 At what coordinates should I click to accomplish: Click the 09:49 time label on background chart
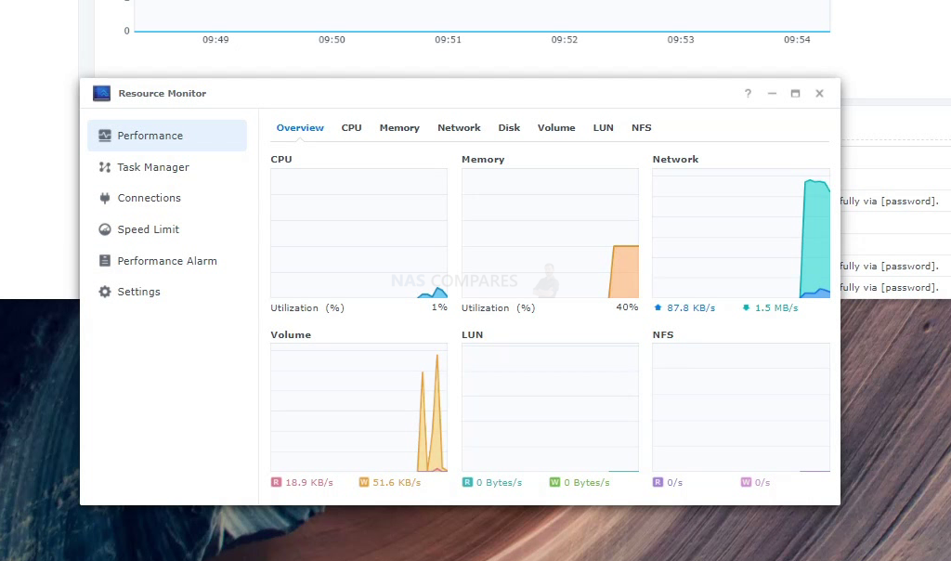point(215,39)
